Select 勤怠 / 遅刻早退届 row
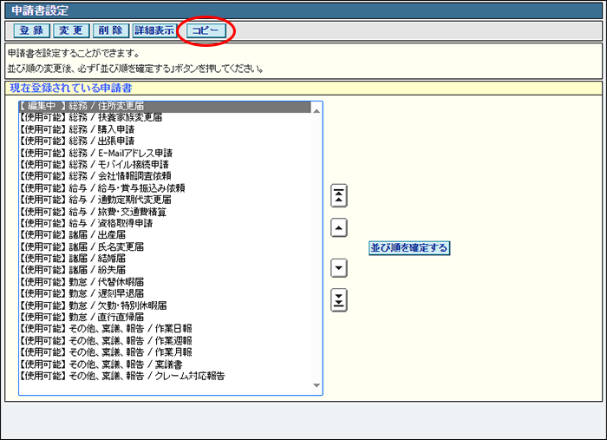This screenshot has width=607, height=440. pos(165,294)
